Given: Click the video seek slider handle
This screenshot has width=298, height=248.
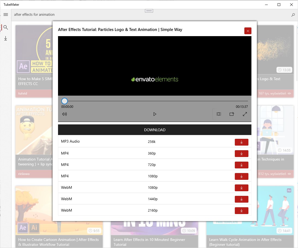Looking at the screenshot, I should tap(65, 101).
